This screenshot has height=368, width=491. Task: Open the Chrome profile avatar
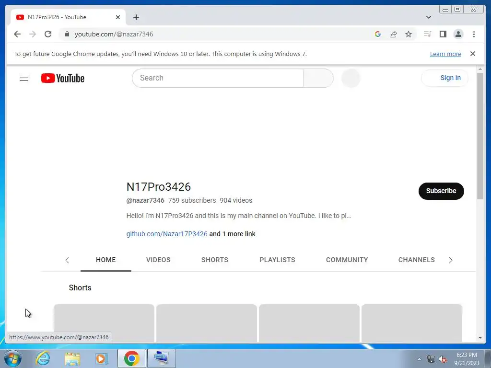pos(458,34)
